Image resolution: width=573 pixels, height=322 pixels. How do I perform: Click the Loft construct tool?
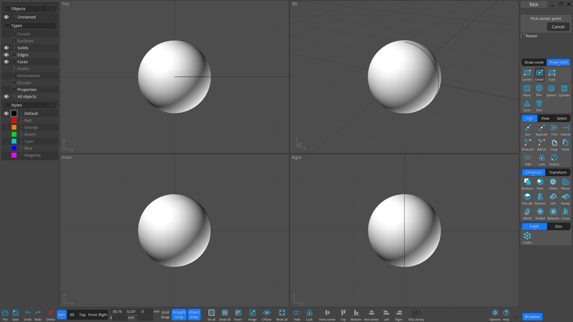pos(553,199)
